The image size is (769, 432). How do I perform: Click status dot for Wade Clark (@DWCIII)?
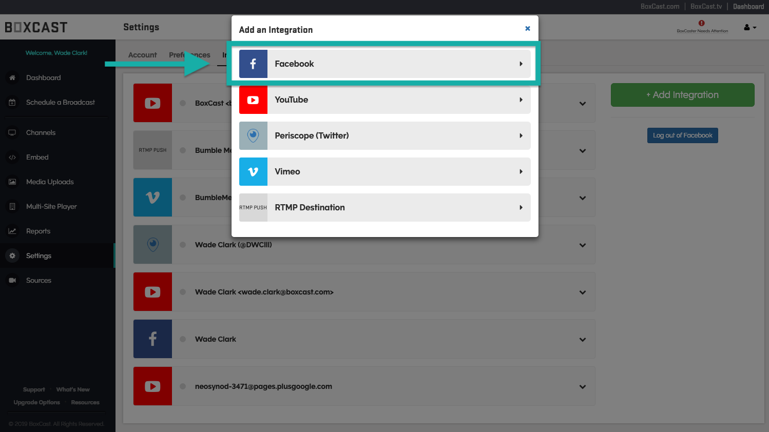[x=183, y=245]
